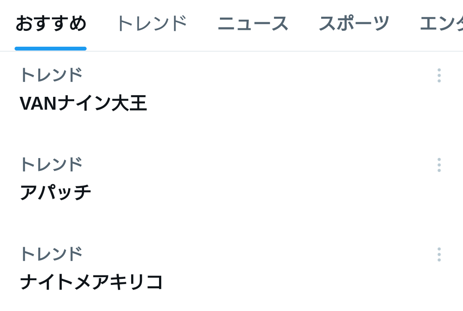Open the partially visible エンタ tab
This screenshot has height=311, width=463.
point(442,24)
